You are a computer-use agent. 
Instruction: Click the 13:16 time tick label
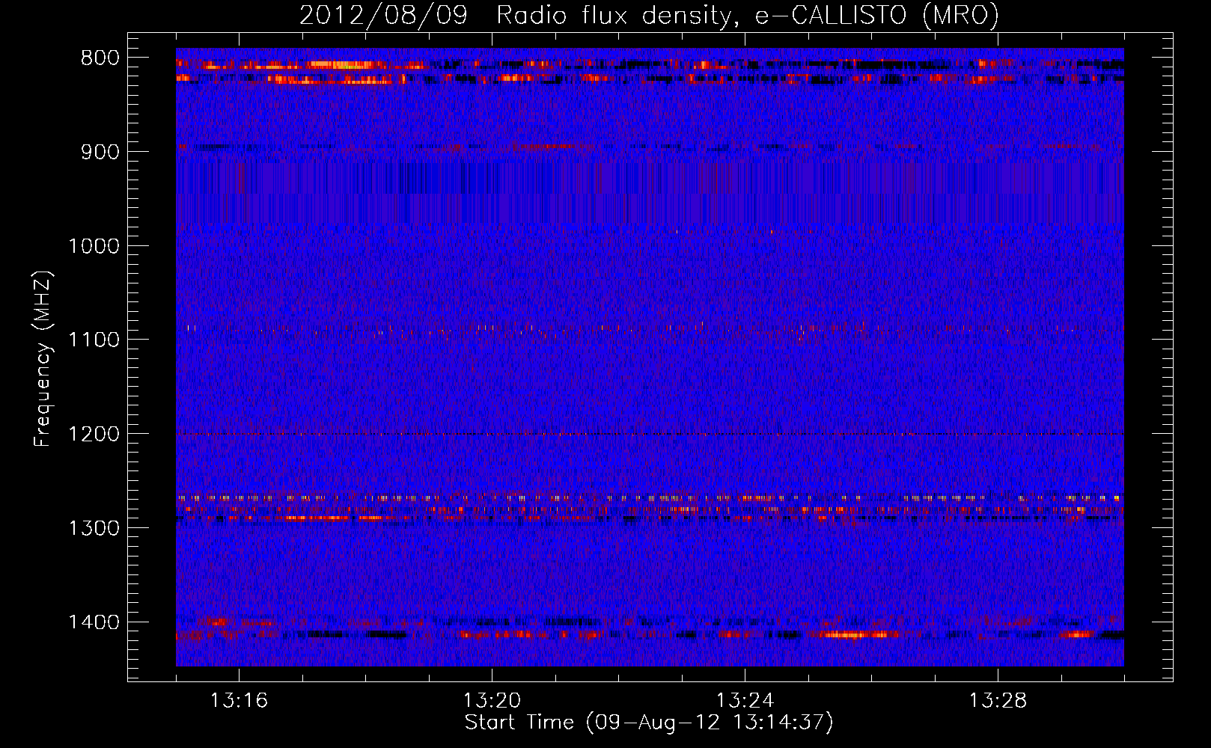pos(239,701)
